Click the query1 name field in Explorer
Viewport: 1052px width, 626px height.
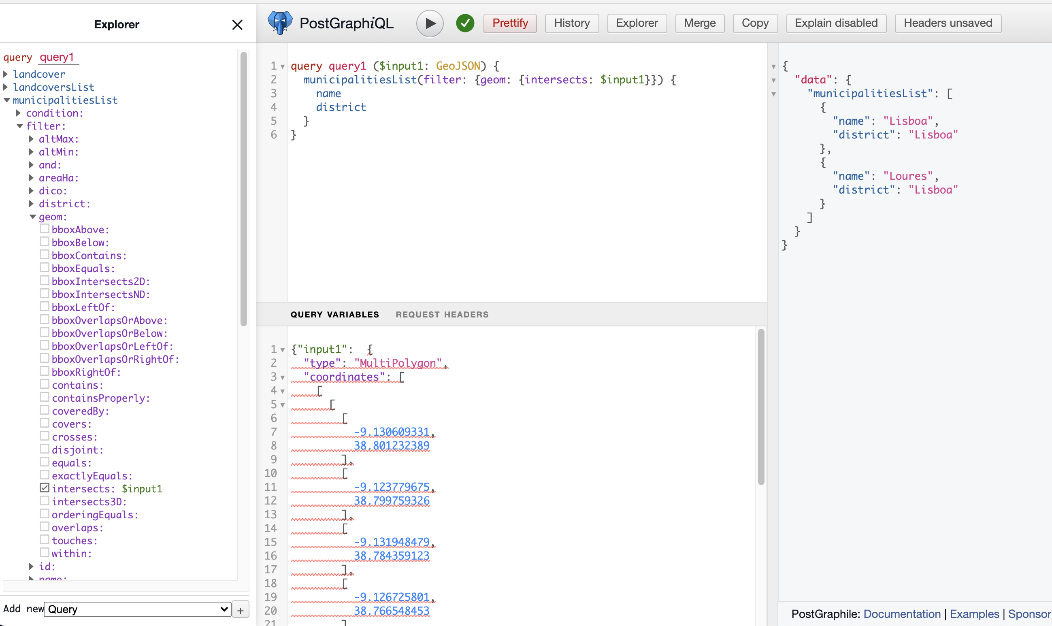click(x=57, y=57)
